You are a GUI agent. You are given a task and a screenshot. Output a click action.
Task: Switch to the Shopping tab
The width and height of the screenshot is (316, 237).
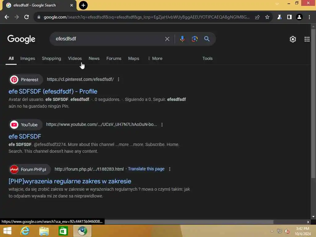coord(52,58)
